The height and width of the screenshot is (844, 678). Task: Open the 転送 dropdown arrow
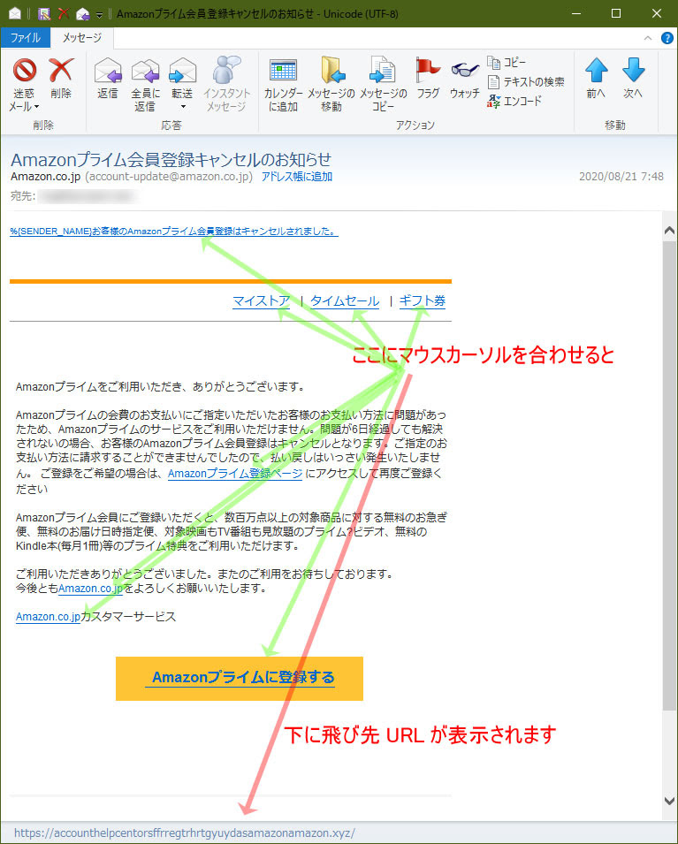click(183, 107)
